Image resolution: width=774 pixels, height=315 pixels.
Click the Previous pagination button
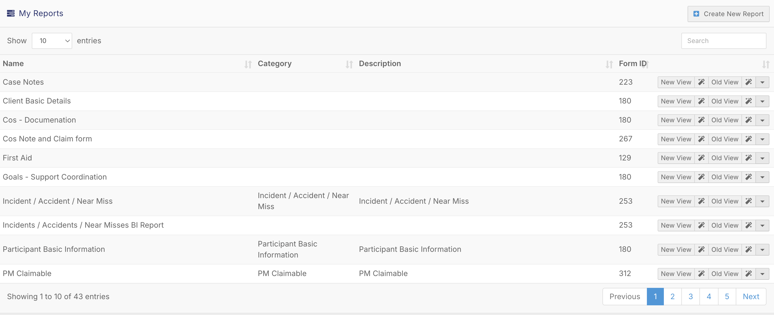click(625, 297)
